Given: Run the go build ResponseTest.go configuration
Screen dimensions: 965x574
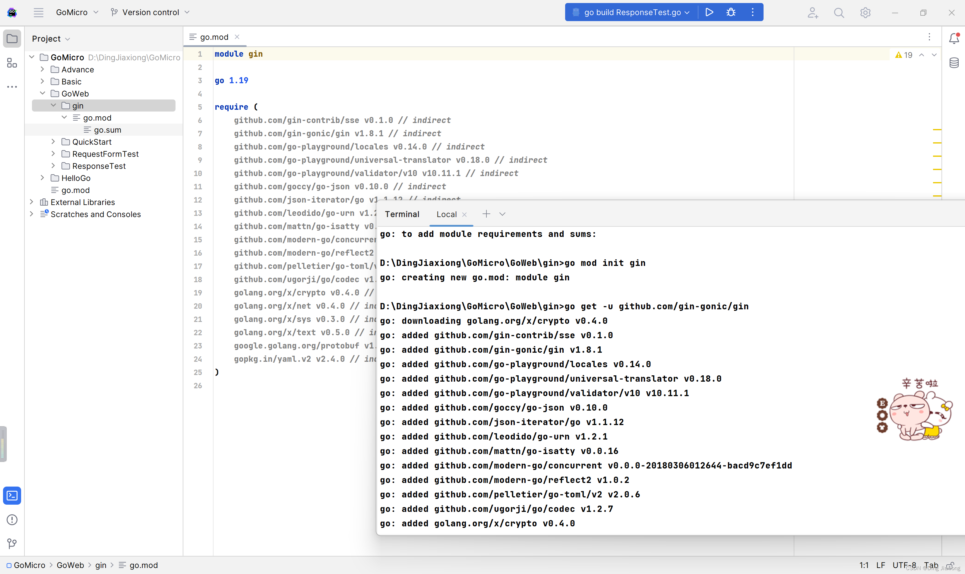Looking at the screenshot, I should tap(709, 12).
